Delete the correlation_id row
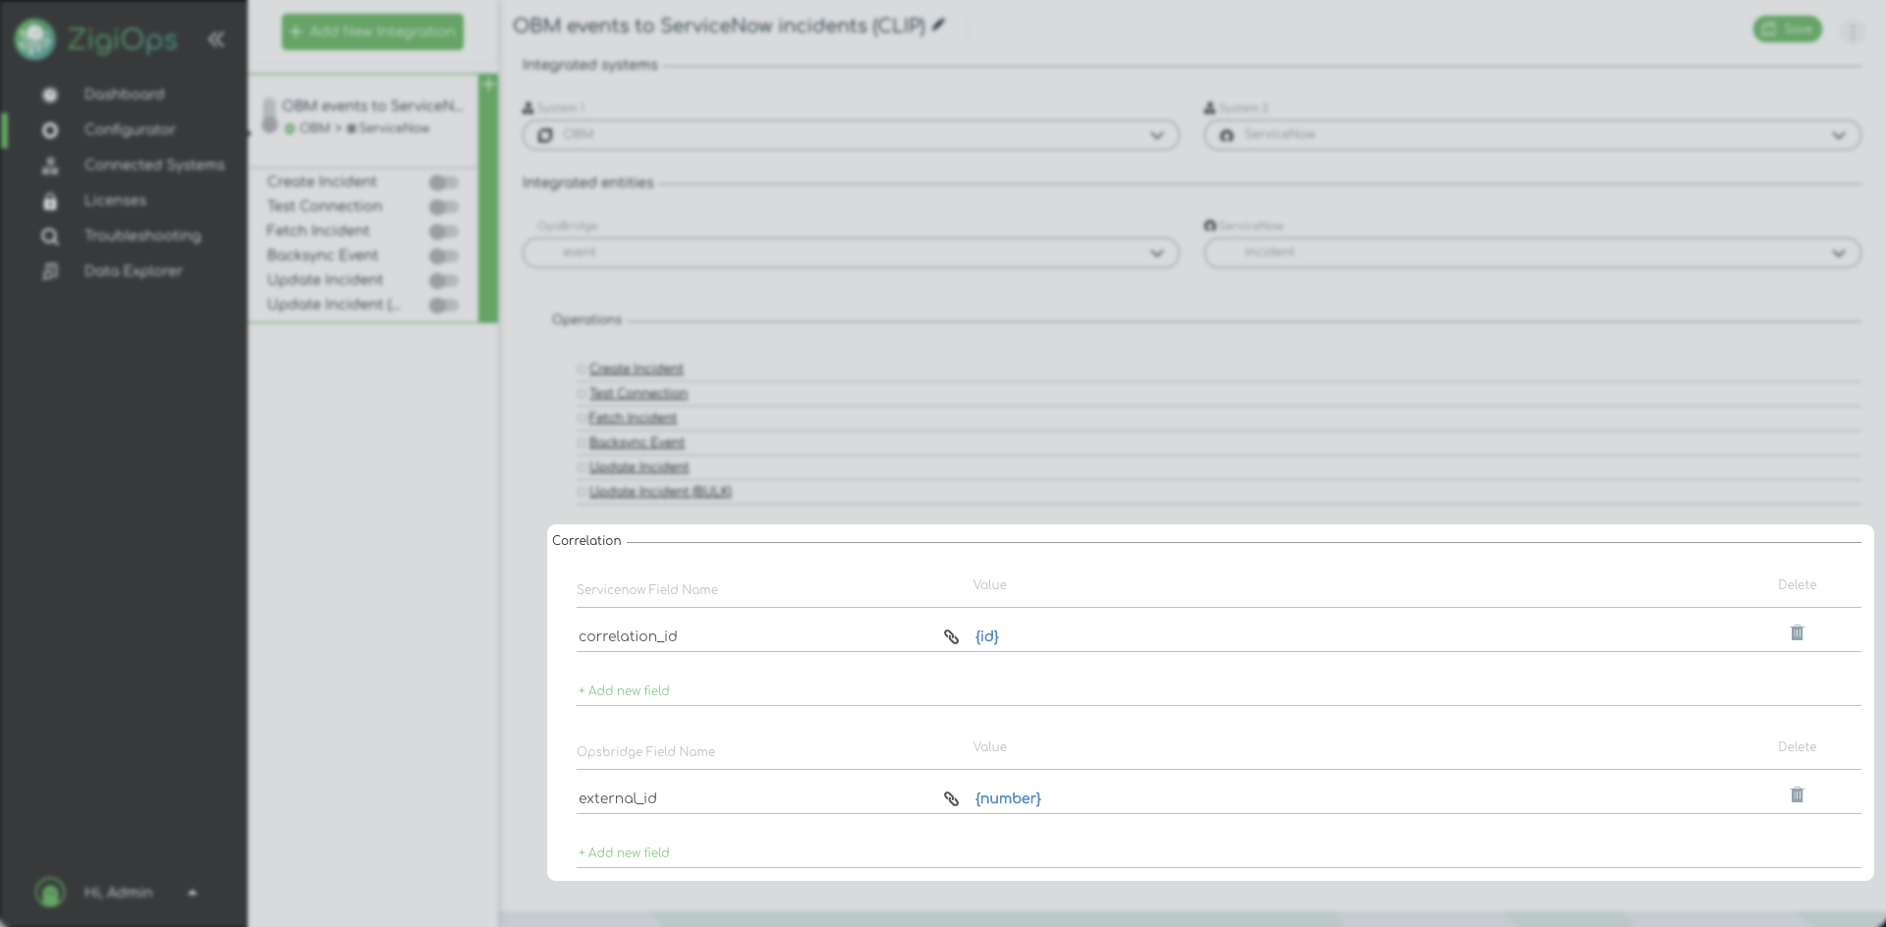 coord(1797,633)
